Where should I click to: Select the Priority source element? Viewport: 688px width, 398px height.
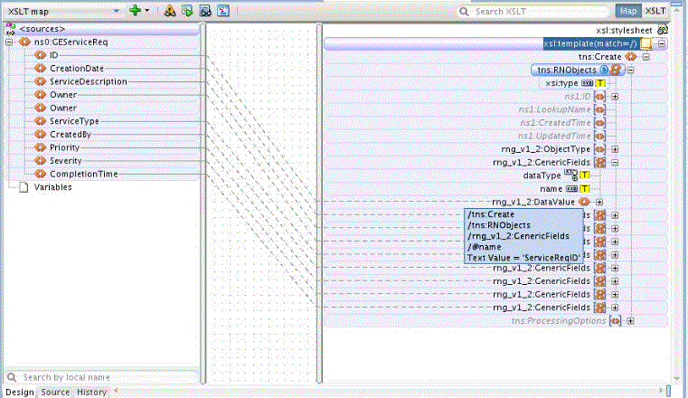(x=64, y=147)
